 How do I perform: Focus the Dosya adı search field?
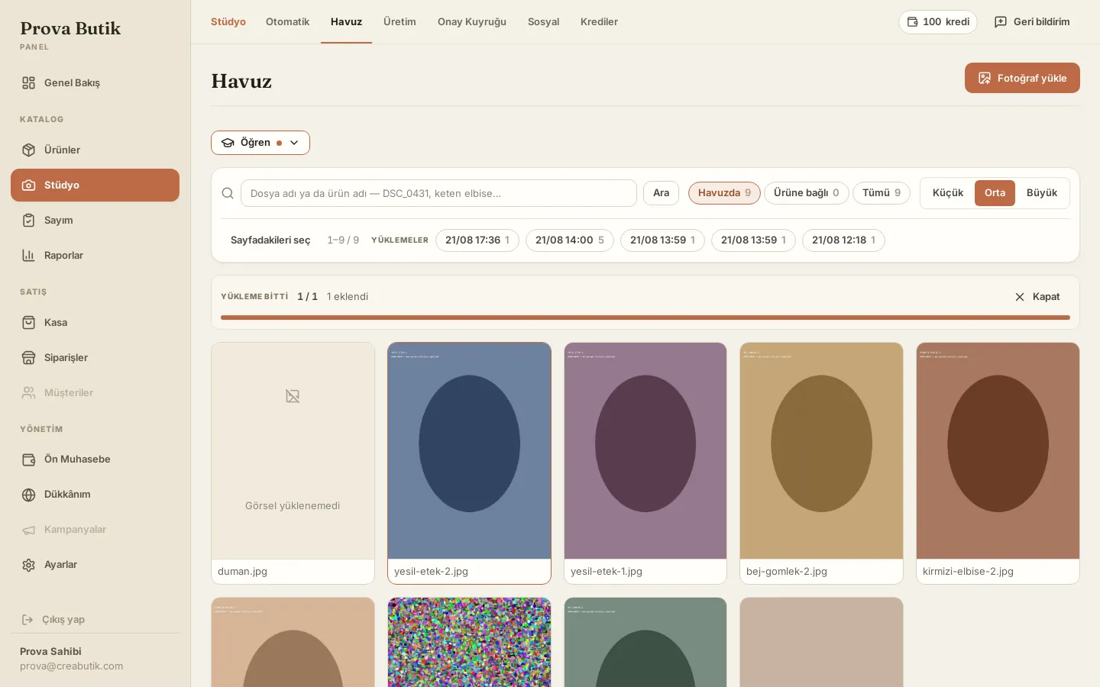[438, 193]
